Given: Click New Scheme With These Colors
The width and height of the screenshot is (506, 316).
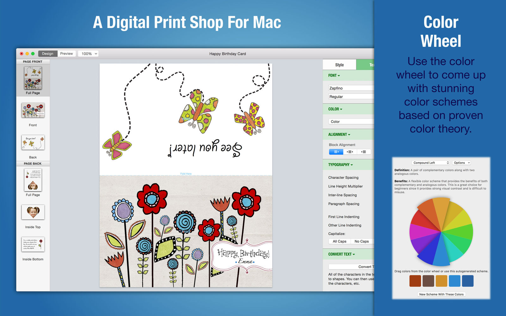Looking at the screenshot, I should point(441,294).
